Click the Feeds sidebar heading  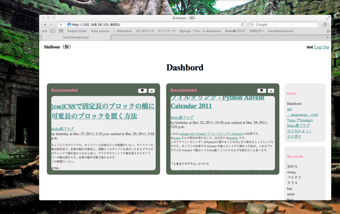[292, 93]
